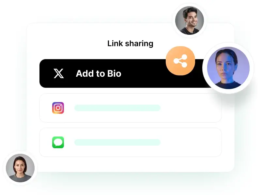Select the Messages link placeholder bar

117,142
